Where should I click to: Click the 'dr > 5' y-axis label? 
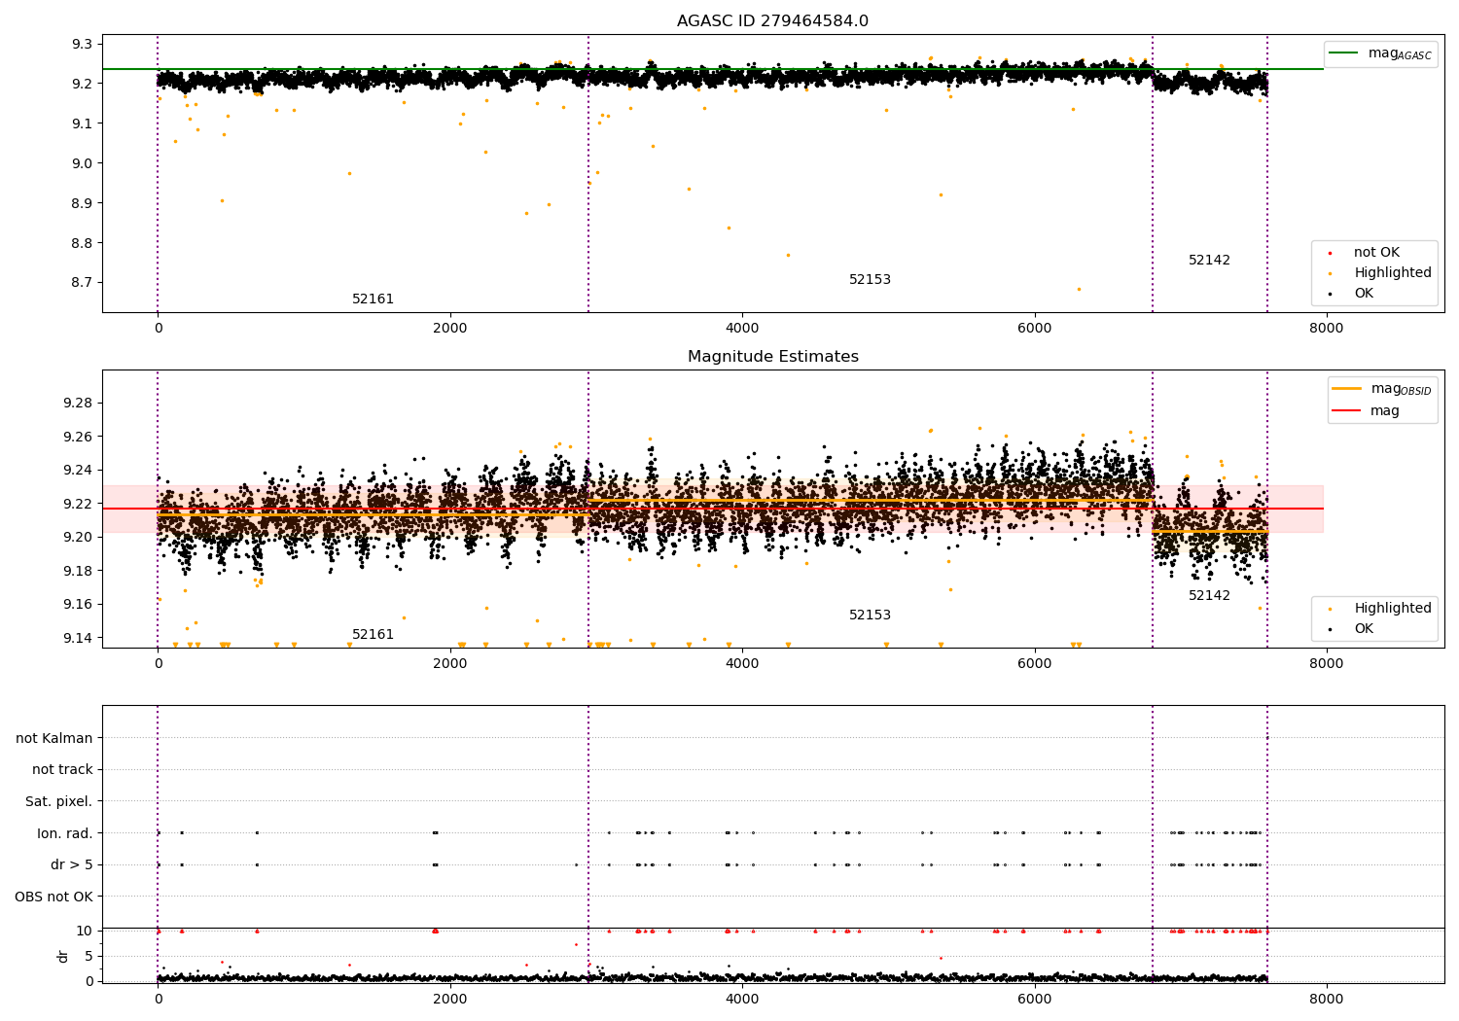(72, 865)
